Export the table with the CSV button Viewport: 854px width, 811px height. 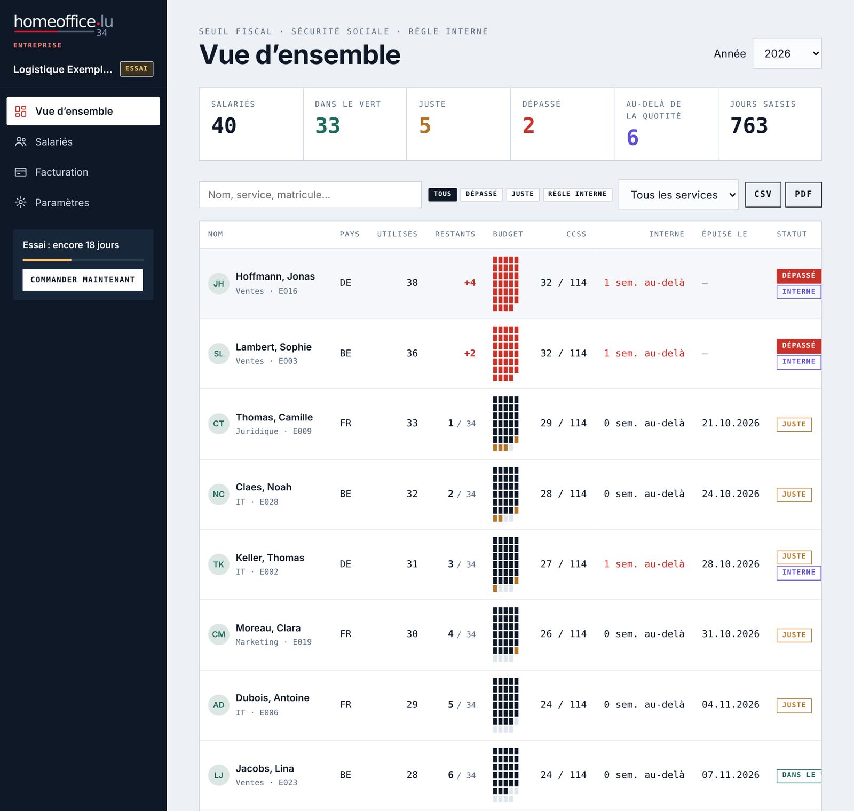[x=763, y=194]
